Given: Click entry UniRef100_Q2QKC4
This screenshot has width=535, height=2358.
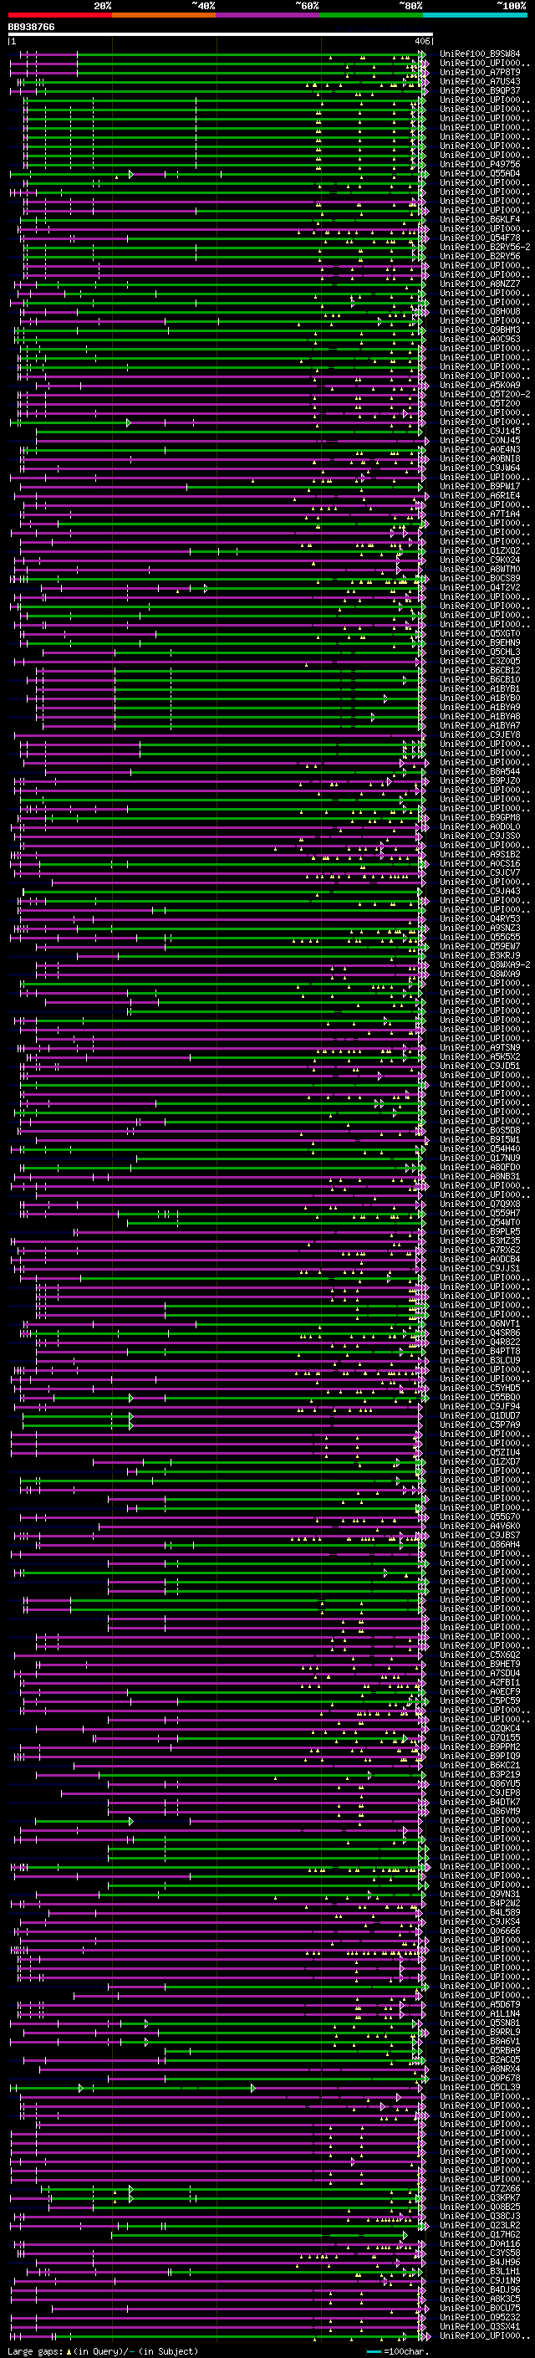Looking at the screenshot, I should [x=480, y=1728].
